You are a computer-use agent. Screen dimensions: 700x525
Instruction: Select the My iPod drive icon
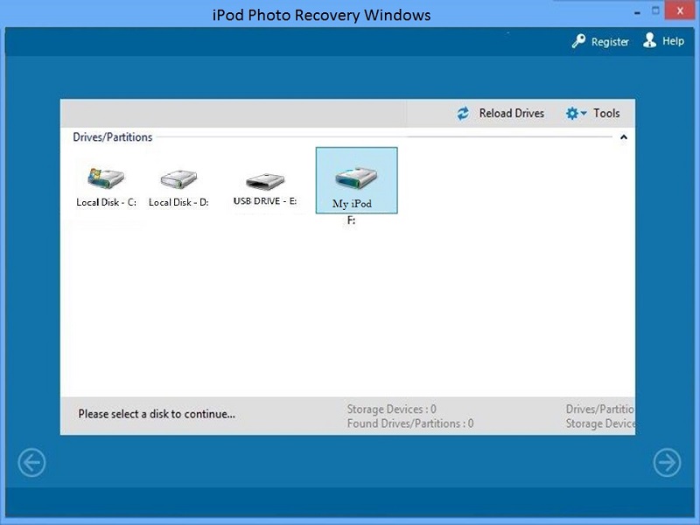pyautogui.click(x=356, y=178)
